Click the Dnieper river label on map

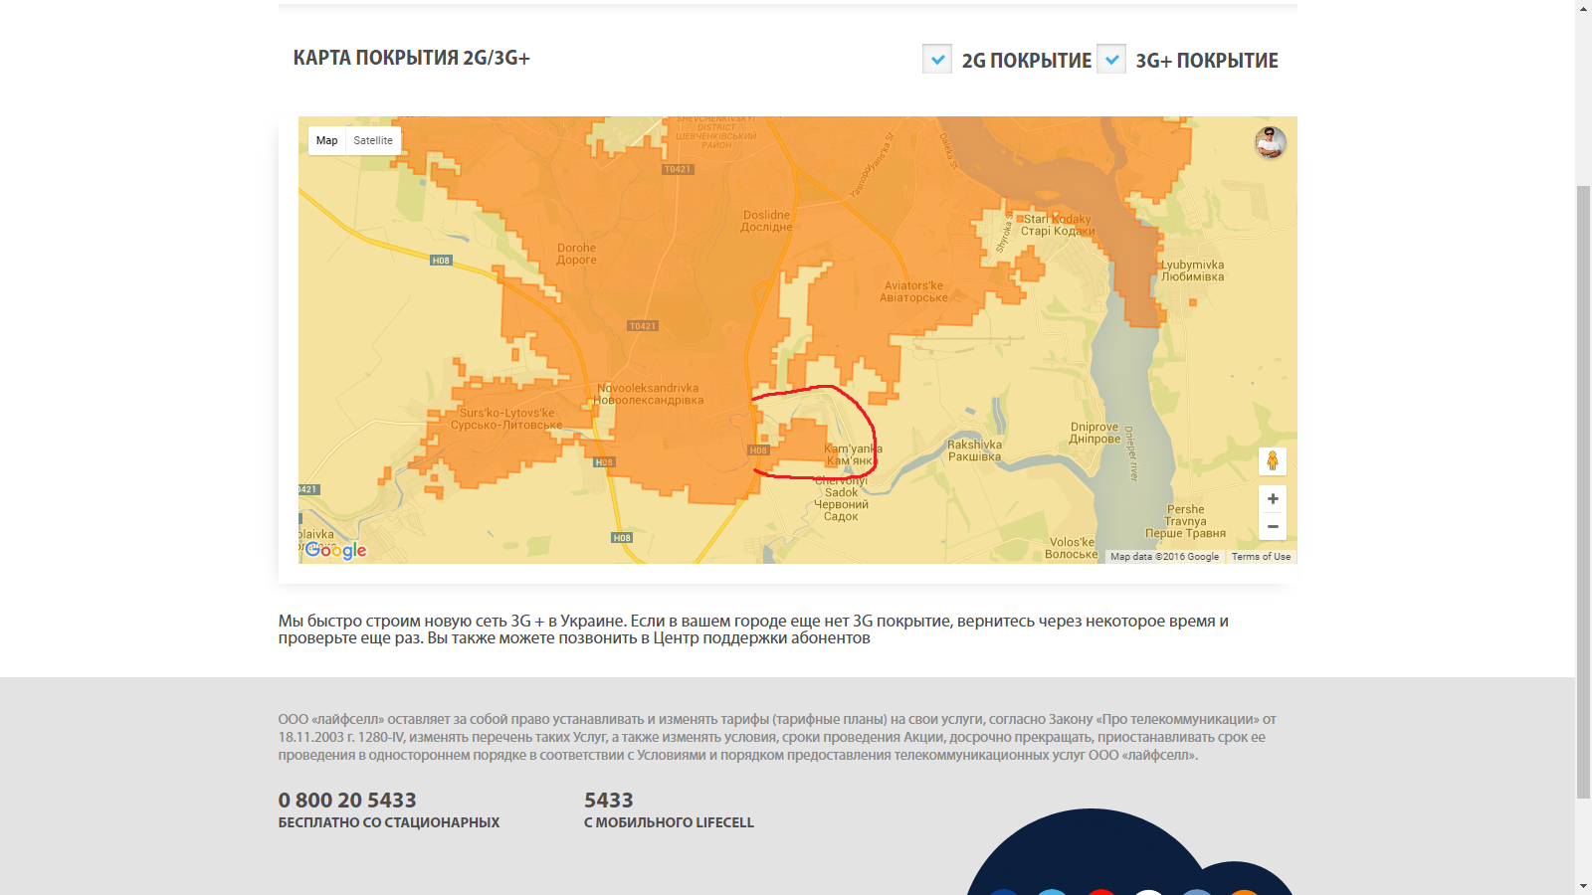point(1131,454)
